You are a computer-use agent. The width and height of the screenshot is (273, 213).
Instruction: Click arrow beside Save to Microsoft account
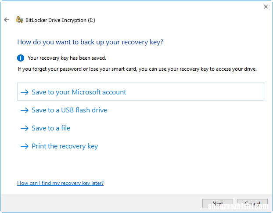[25, 92]
